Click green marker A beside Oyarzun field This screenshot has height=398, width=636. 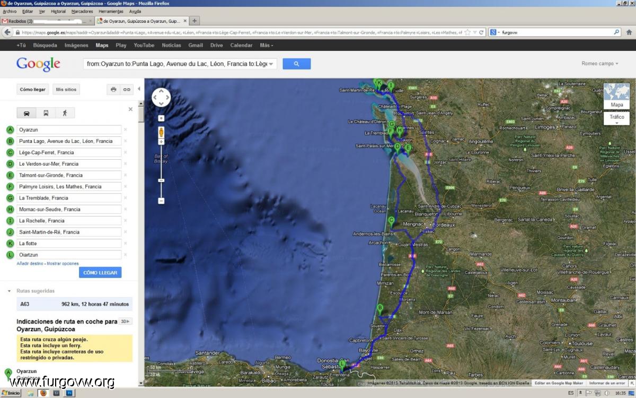[x=10, y=129]
